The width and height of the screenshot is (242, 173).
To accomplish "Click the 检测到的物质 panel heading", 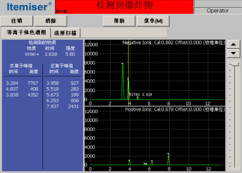I will [x=42, y=42].
